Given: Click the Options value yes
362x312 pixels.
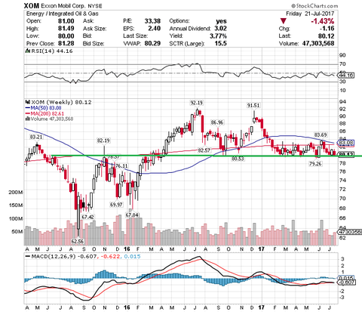Looking at the screenshot, I should point(221,21).
